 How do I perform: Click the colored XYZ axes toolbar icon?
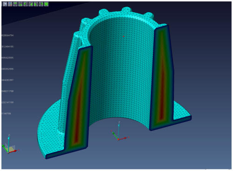click(10, 4)
